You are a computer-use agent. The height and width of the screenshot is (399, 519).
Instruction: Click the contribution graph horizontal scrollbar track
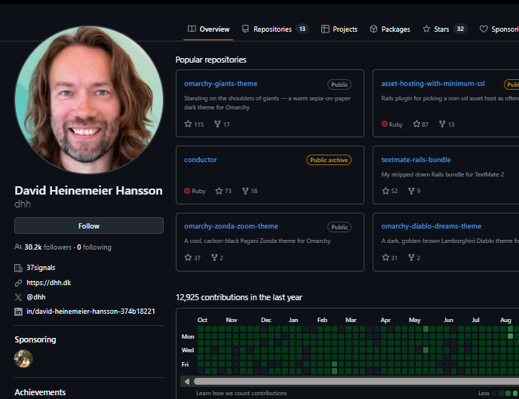[x=356, y=382]
